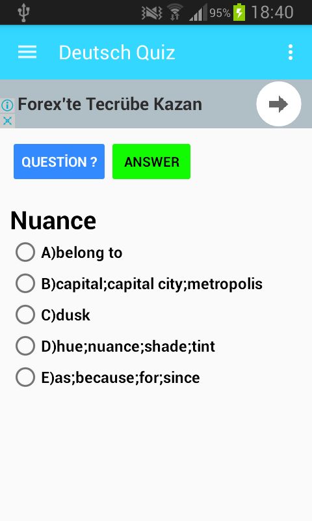The height and width of the screenshot is (521, 312).
Task: Select option A) belong to
Action: click(70, 253)
